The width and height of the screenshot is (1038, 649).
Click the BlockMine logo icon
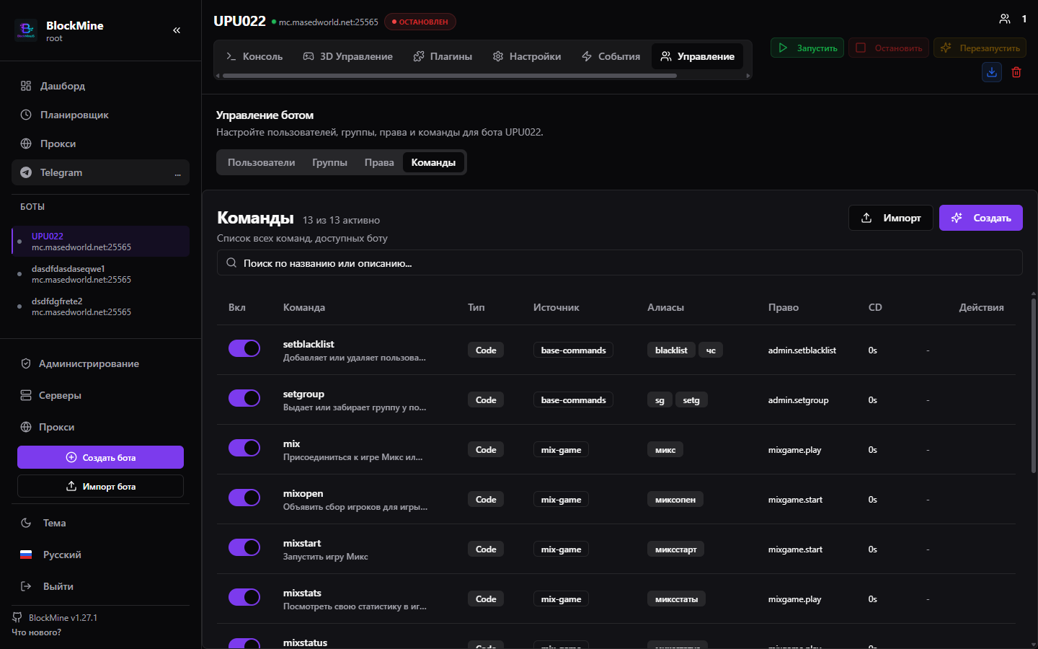[26, 30]
